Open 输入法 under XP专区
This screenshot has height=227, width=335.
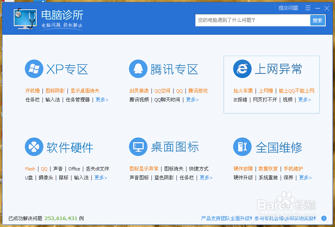52,100
